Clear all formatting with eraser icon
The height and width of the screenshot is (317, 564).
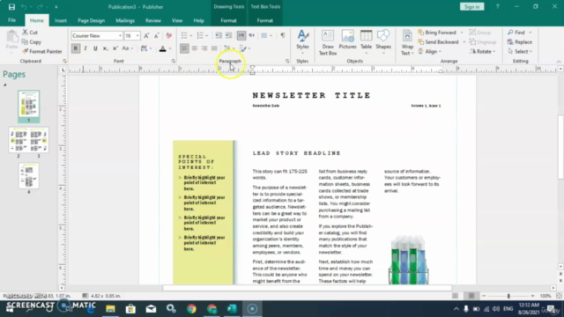point(168,35)
